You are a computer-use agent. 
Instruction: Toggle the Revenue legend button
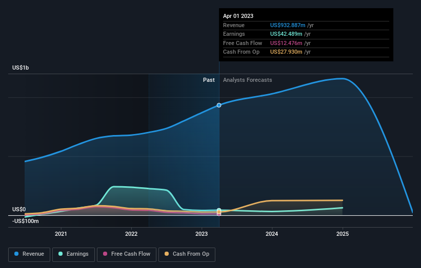pos(29,254)
